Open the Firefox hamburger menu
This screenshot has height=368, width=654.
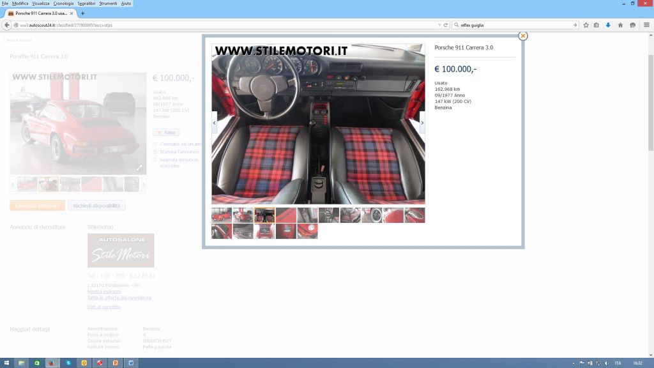click(646, 25)
